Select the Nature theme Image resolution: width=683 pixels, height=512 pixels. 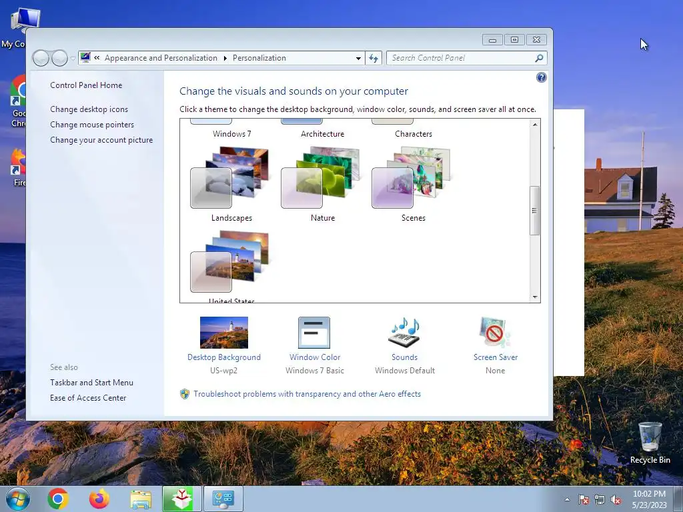point(322,184)
